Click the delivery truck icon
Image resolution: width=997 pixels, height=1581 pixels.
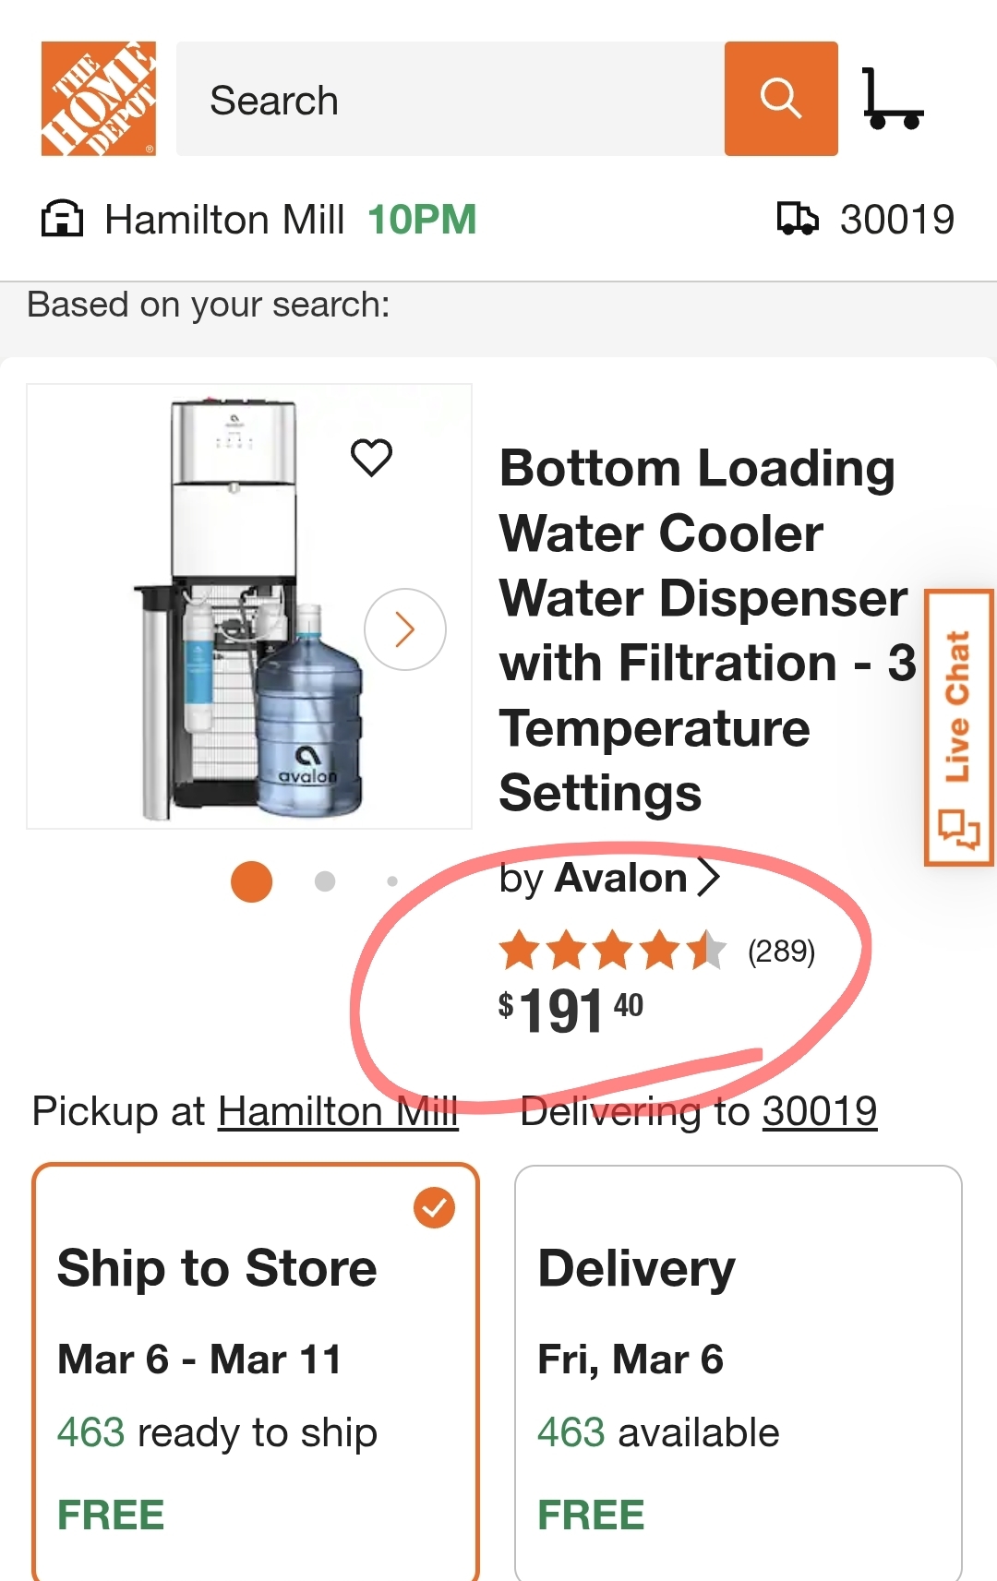(x=797, y=220)
